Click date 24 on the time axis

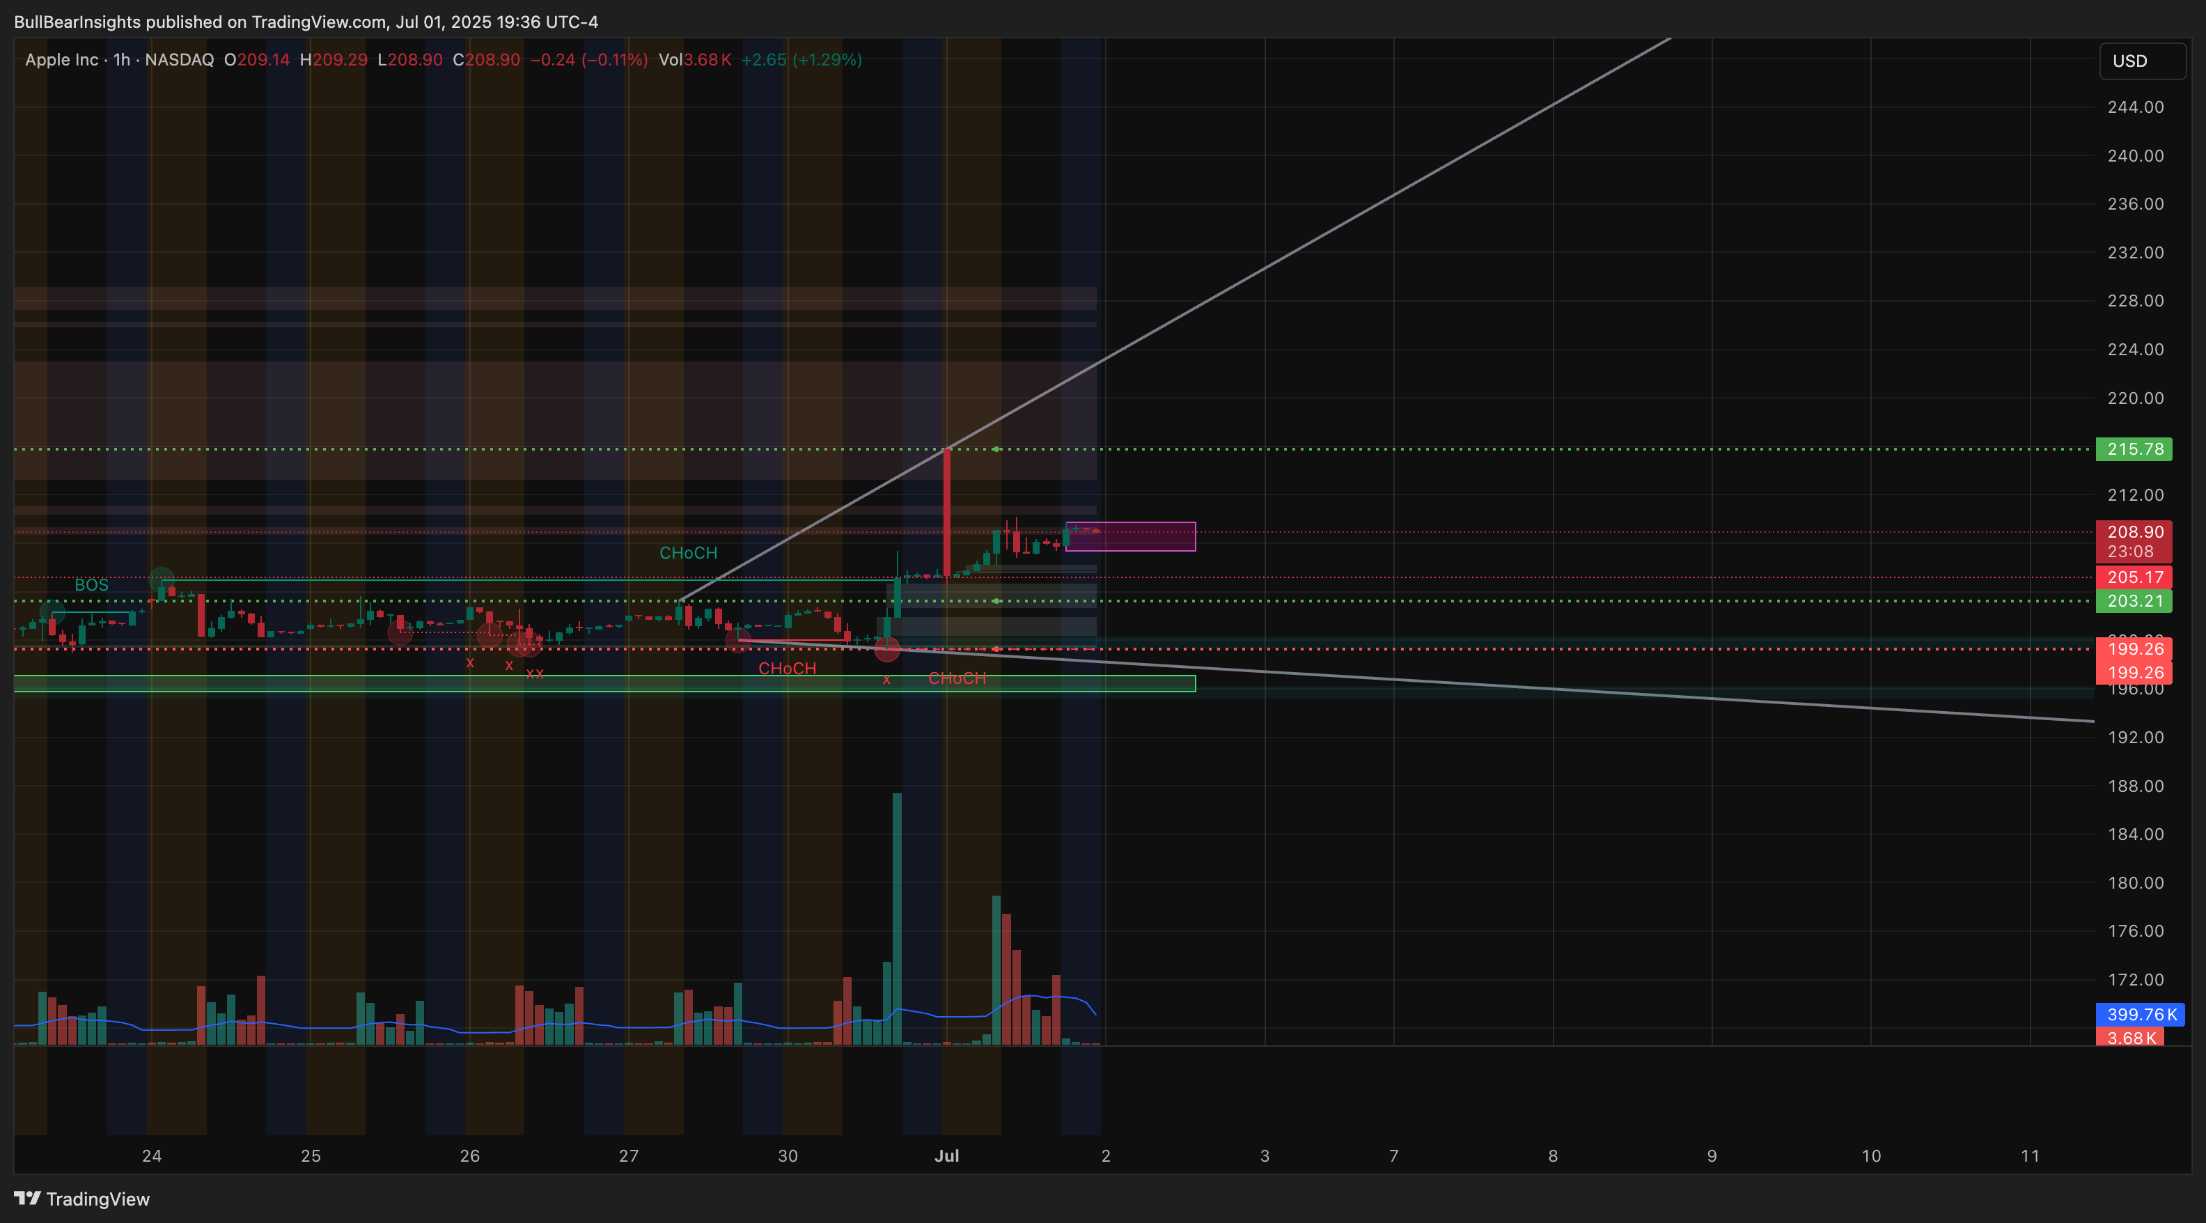(152, 1156)
